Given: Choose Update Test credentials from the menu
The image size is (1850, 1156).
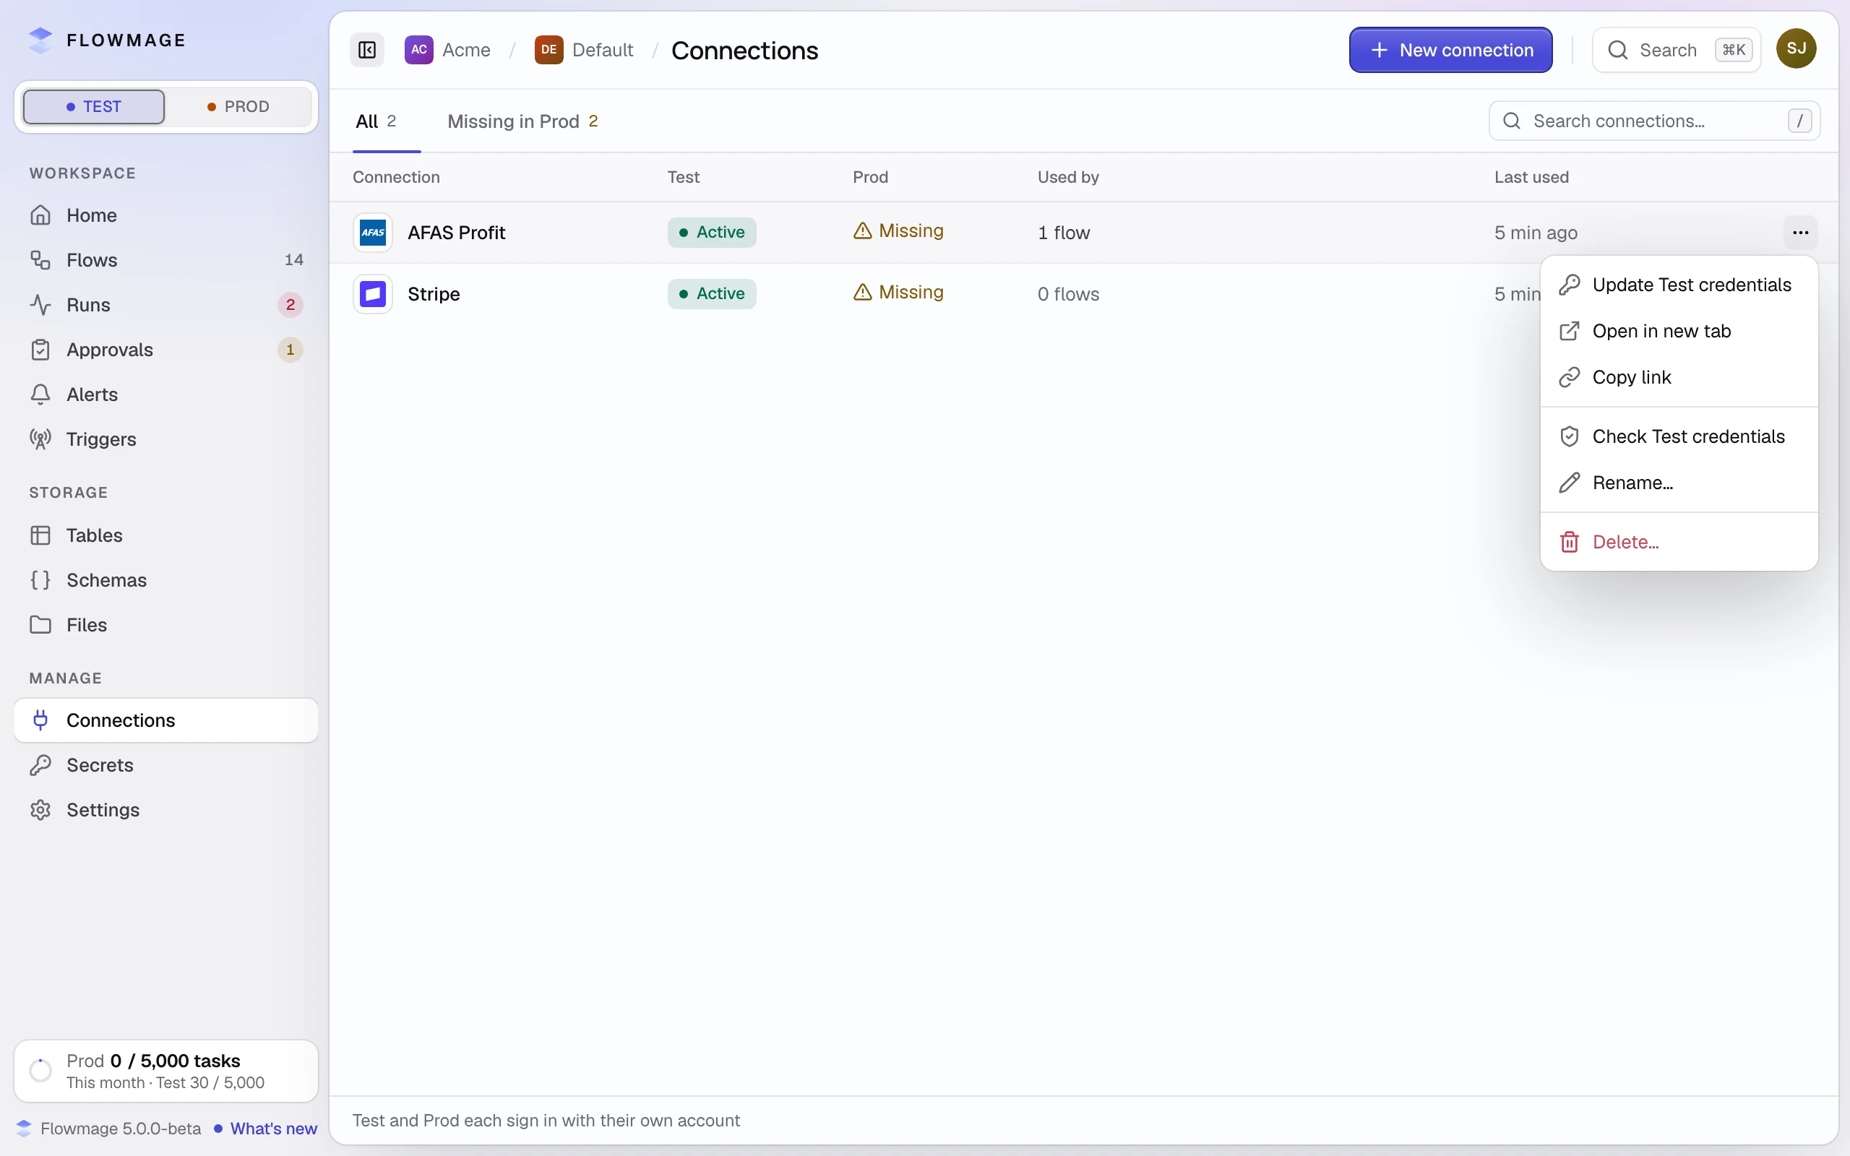Looking at the screenshot, I should (x=1679, y=285).
